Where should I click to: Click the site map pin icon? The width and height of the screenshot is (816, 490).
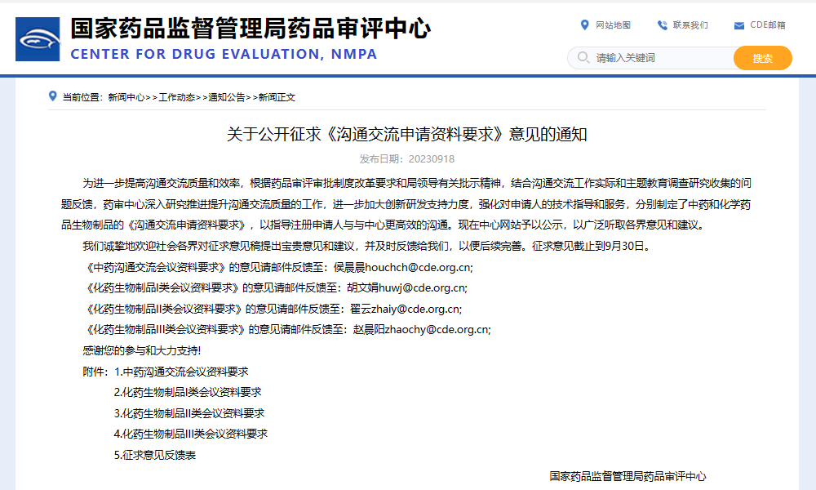pos(584,25)
